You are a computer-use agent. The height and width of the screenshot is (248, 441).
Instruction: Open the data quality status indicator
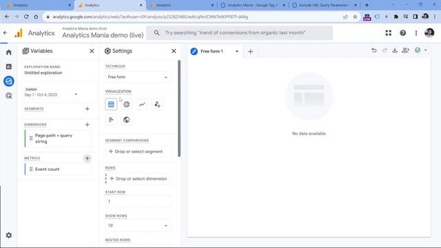point(418,50)
